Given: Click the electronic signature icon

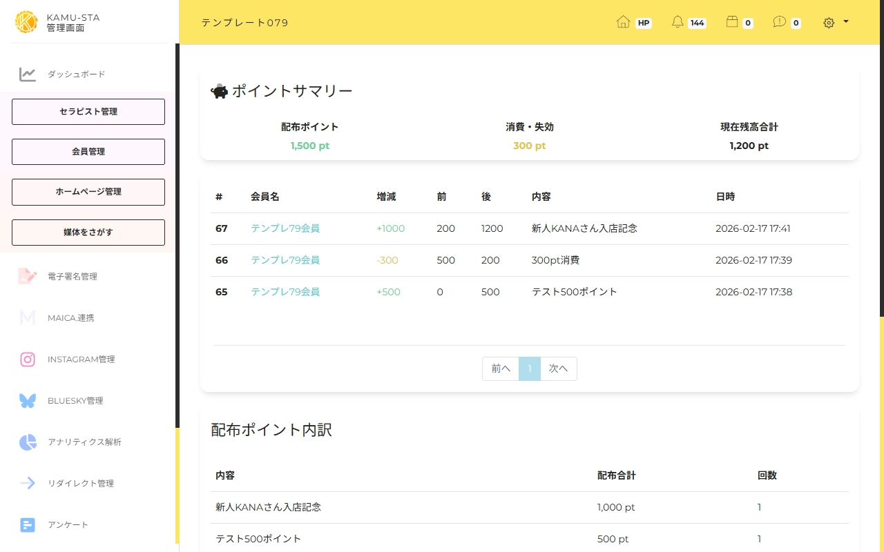Looking at the screenshot, I should pyautogui.click(x=28, y=276).
